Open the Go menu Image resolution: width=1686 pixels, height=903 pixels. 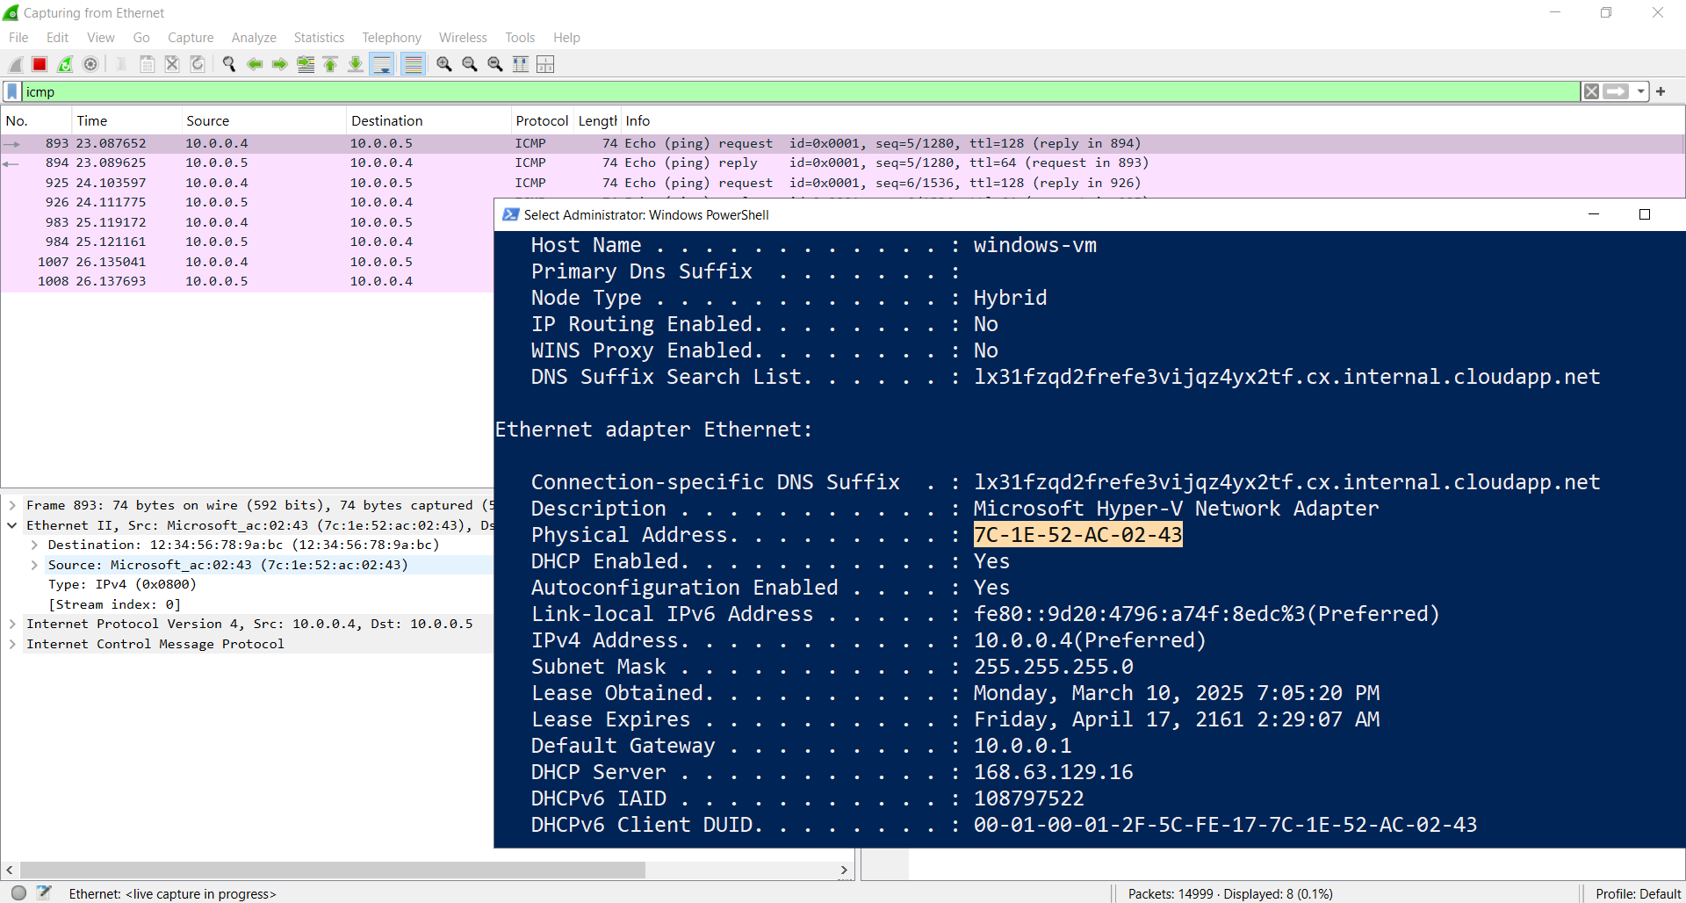click(141, 38)
